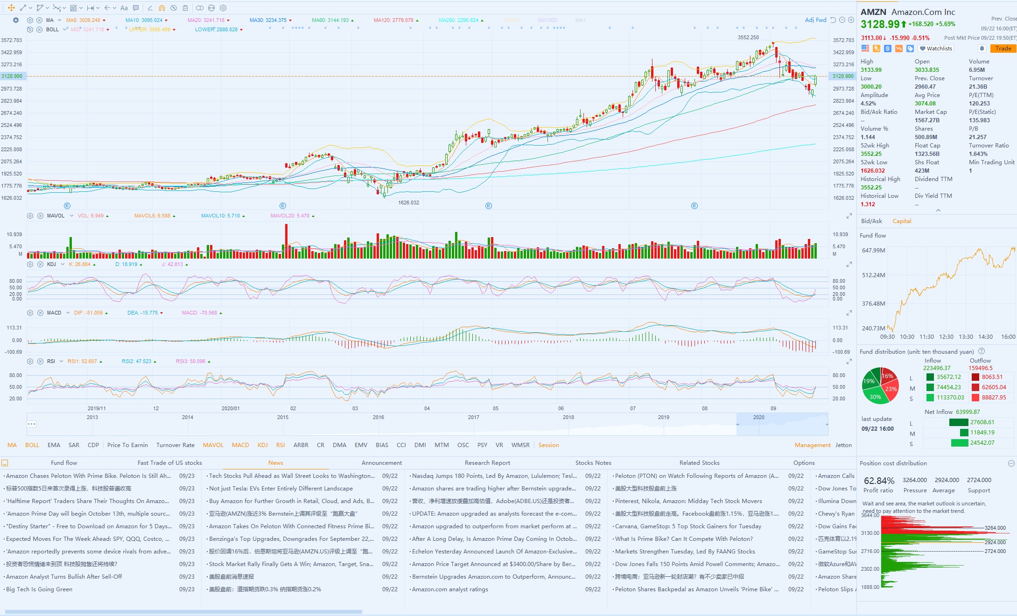The image size is (1017, 616).
Task: Toggle MACD indicator in bottom list
Action: click(240, 445)
